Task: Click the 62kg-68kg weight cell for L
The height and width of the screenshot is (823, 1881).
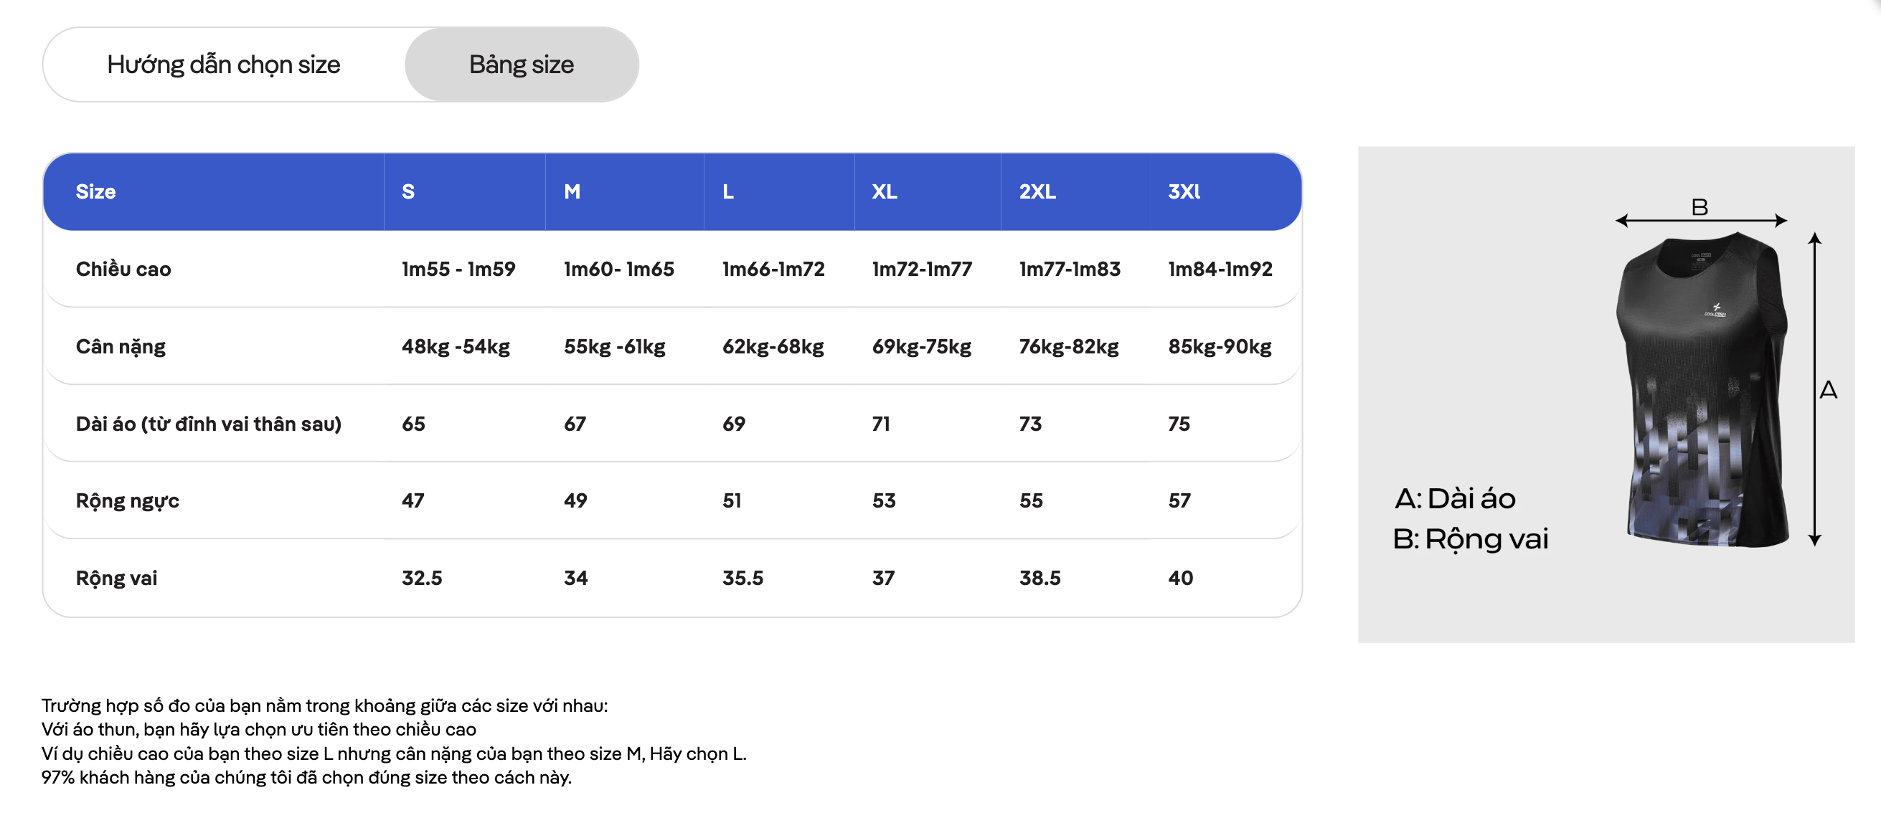Action: click(773, 346)
